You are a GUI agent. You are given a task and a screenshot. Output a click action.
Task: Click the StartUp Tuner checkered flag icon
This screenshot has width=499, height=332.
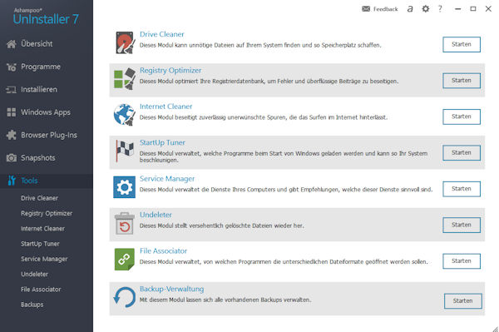(125, 151)
